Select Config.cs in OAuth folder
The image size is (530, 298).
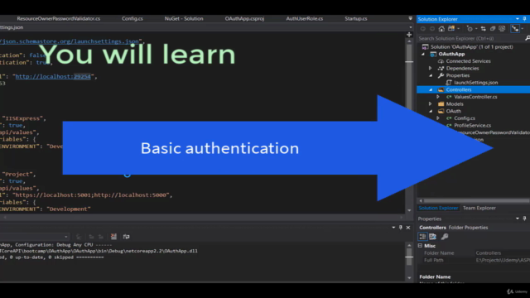(x=465, y=118)
